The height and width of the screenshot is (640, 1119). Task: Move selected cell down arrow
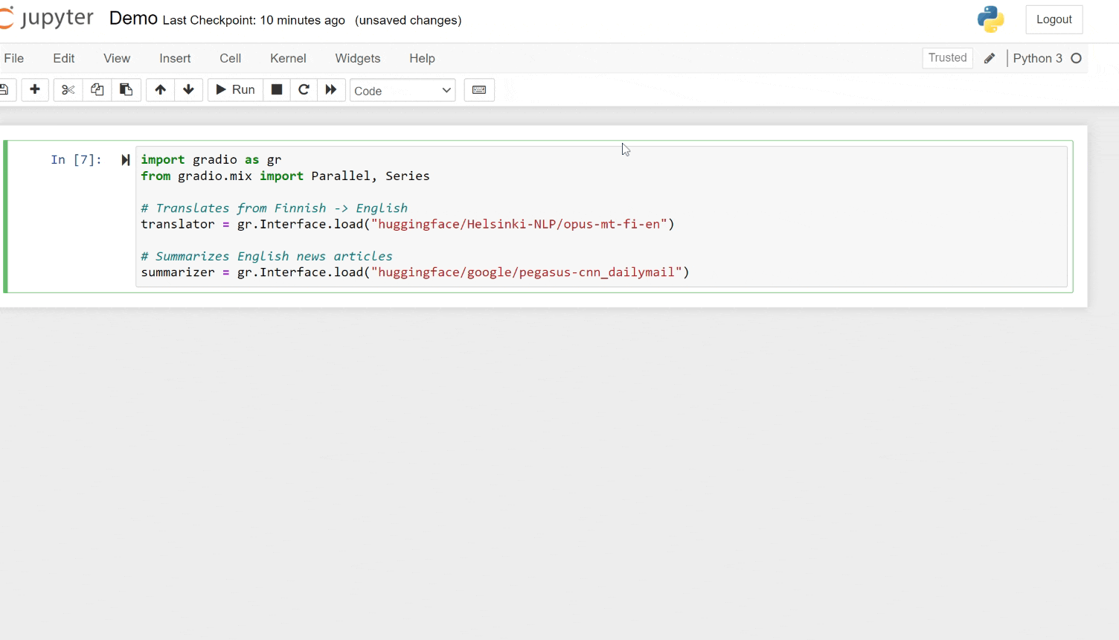(x=188, y=90)
